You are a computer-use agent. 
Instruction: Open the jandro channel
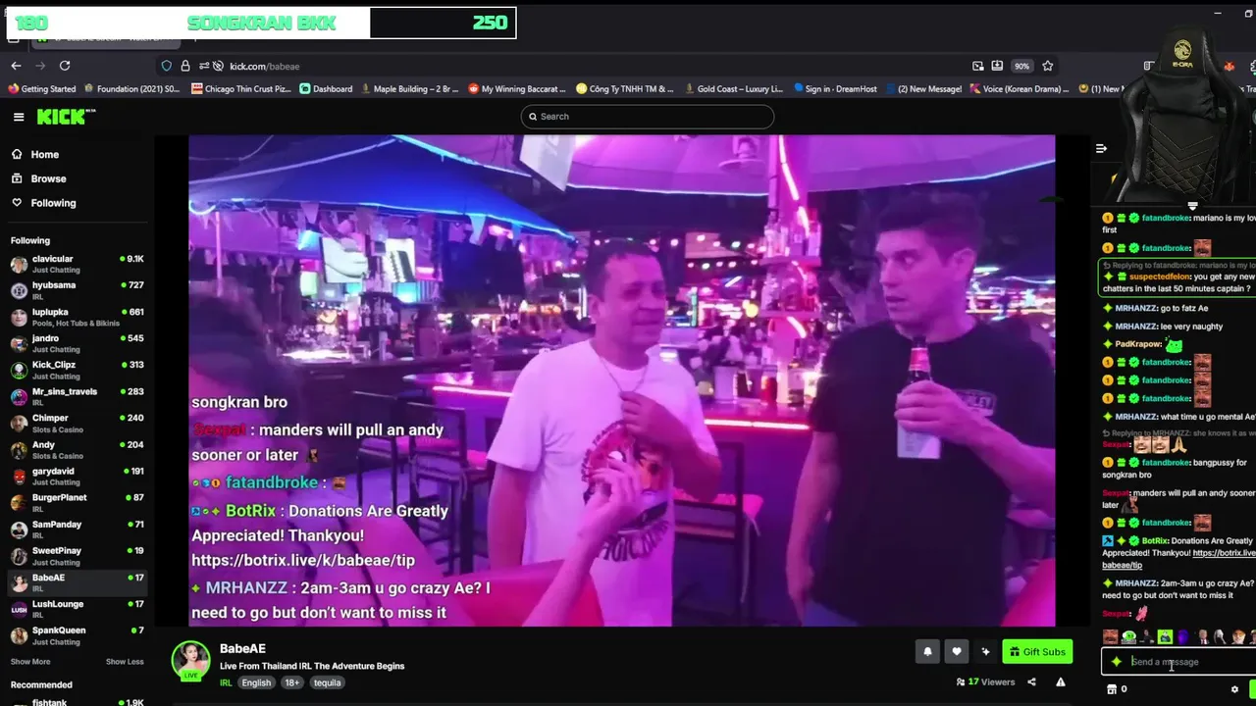[x=77, y=342]
